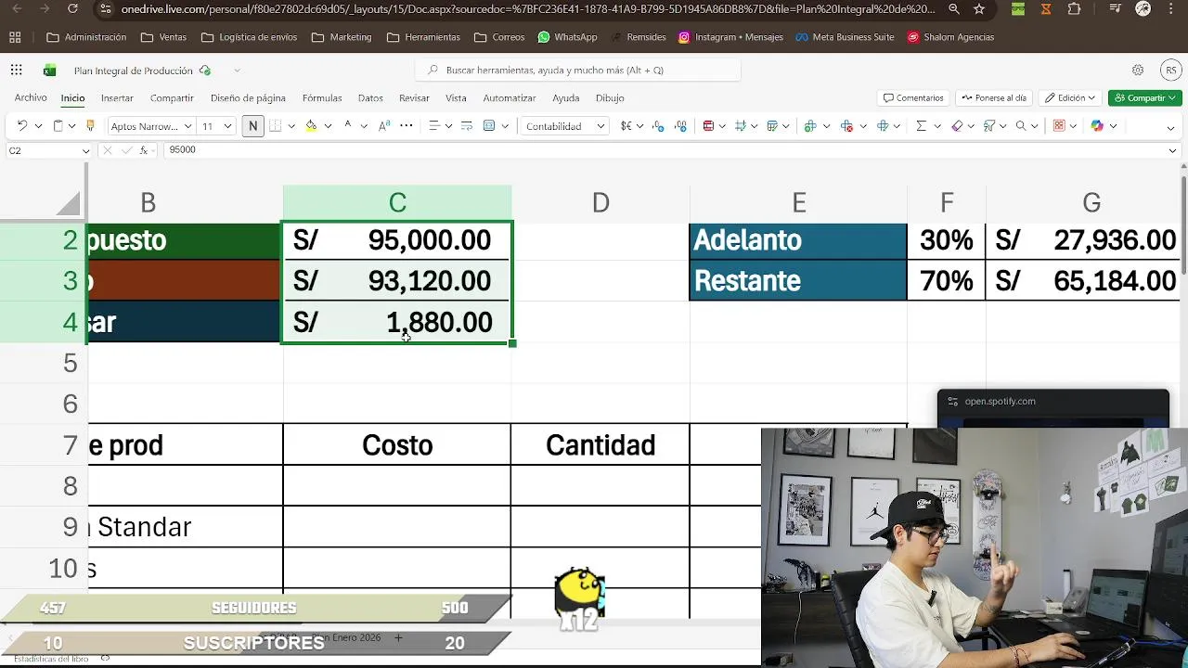This screenshot has height=668, width=1188.
Task: Click the text alignment icon
Action: 433,126
